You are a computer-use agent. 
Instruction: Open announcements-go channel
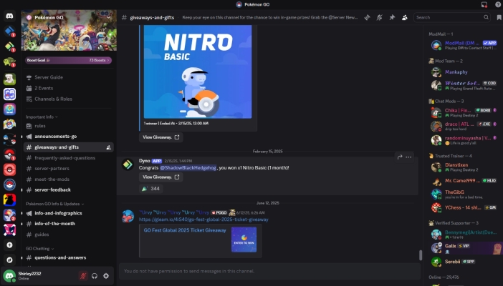[68, 137]
